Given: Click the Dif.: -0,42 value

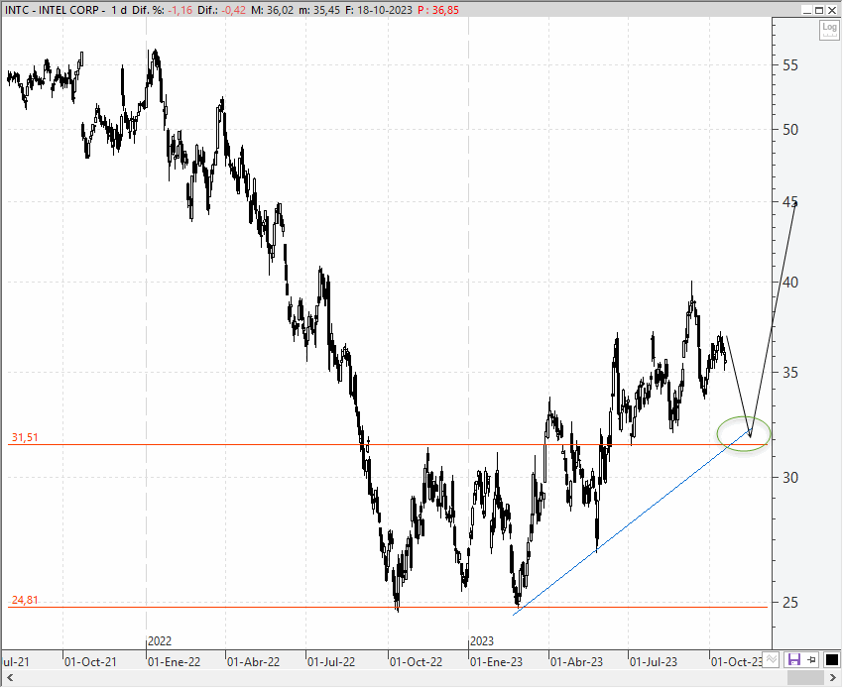Looking at the screenshot, I should pyautogui.click(x=221, y=10).
